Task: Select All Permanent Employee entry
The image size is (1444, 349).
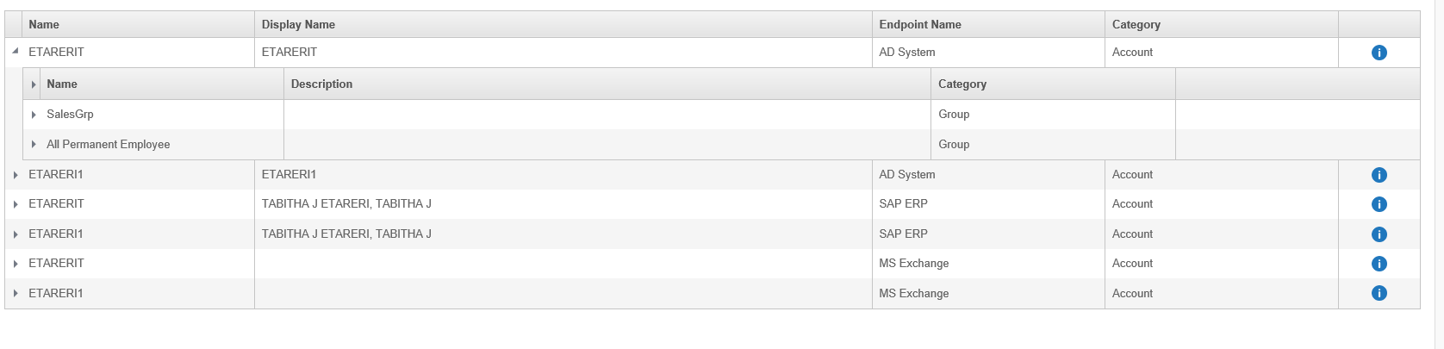Action: (x=108, y=144)
